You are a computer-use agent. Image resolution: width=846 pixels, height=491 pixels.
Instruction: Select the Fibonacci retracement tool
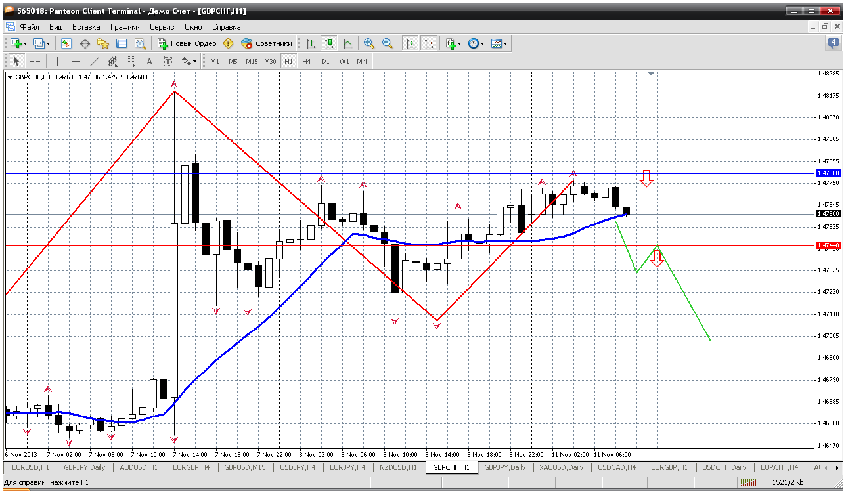tap(131, 61)
